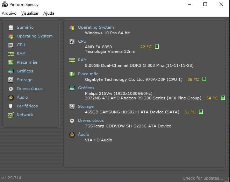
Task: Open the RAM module icon in sidebar
Action: [x=11, y=54]
